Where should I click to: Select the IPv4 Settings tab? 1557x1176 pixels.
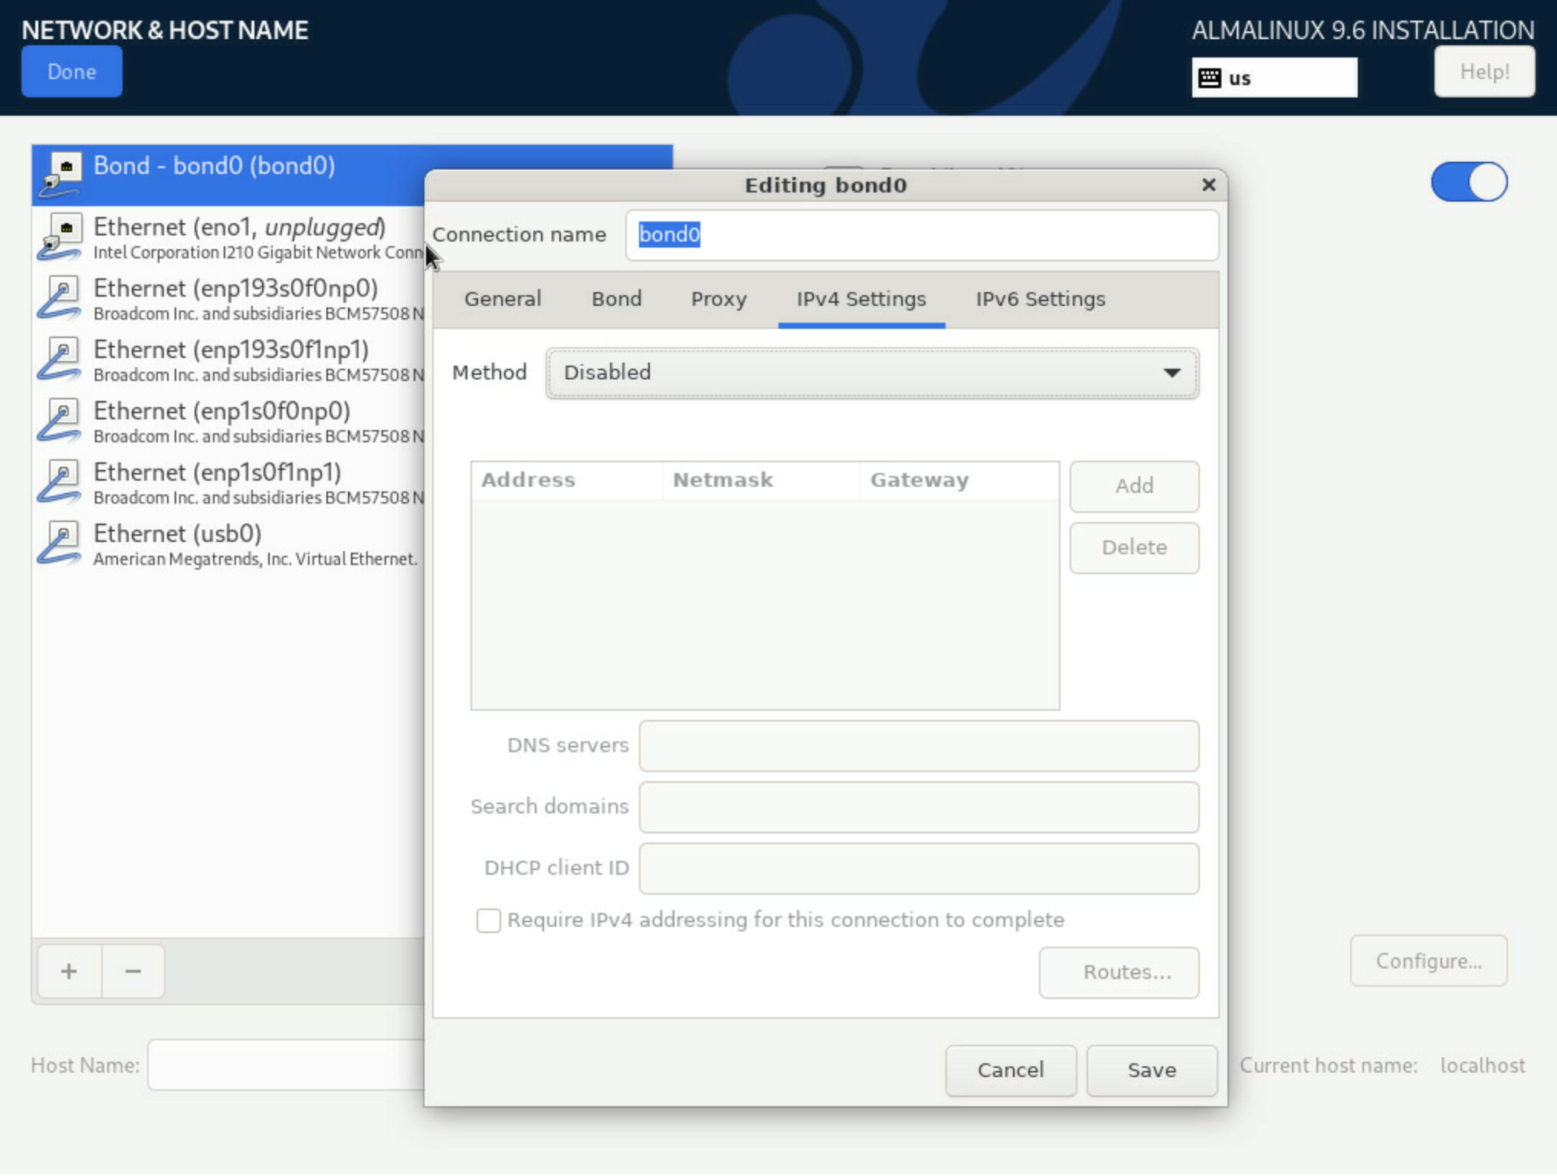point(861,300)
